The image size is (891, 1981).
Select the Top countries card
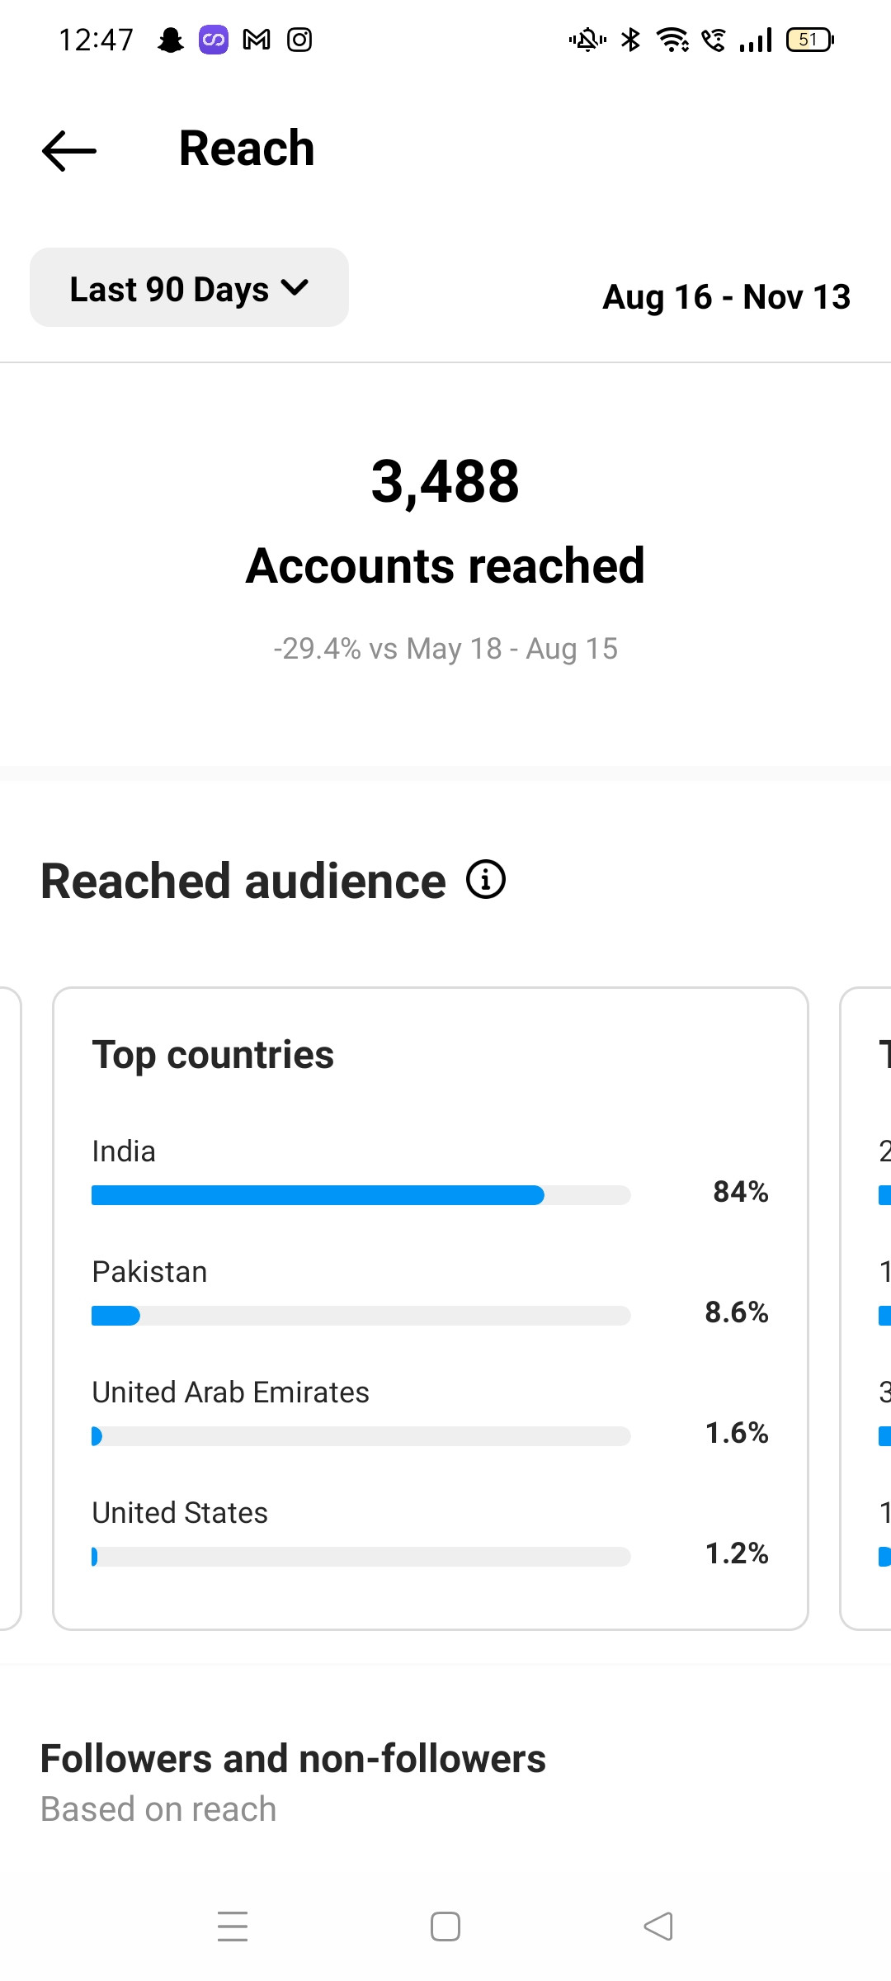pos(430,1055)
